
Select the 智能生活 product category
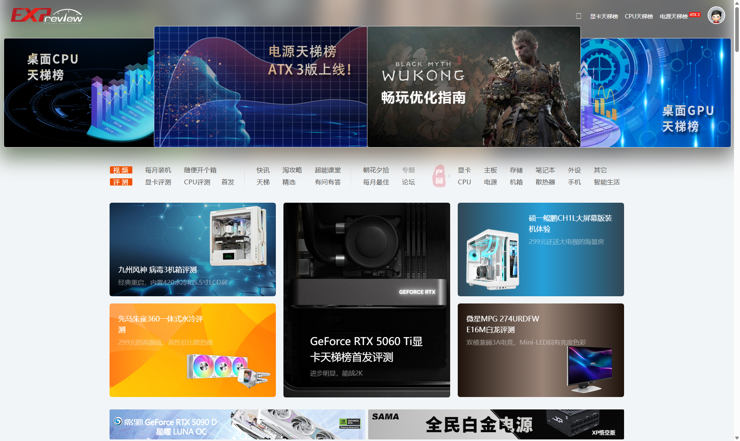click(607, 182)
